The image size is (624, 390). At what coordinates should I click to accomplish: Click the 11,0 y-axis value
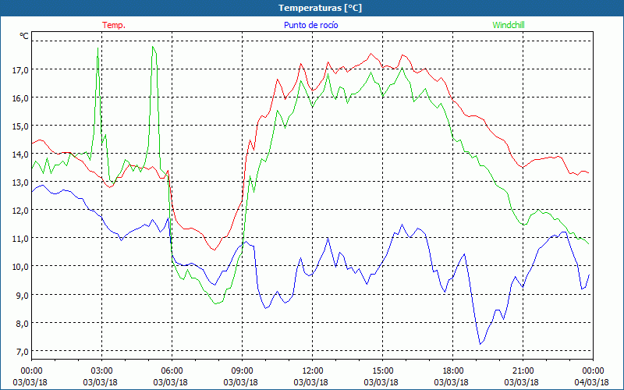click(x=21, y=239)
